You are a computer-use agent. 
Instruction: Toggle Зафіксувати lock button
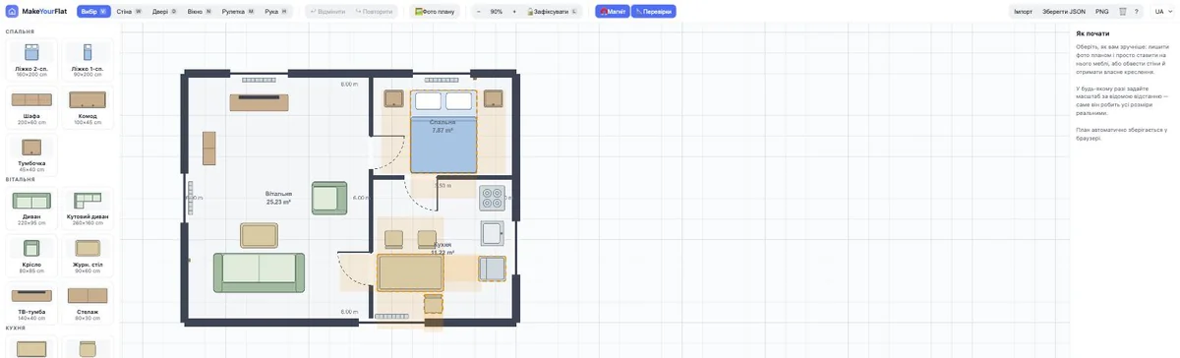pyautogui.click(x=553, y=11)
